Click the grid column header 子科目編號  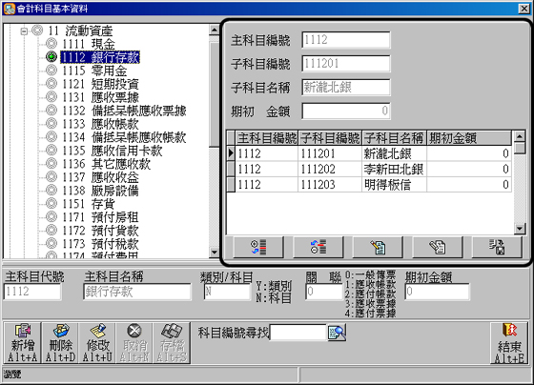pos(330,138)
